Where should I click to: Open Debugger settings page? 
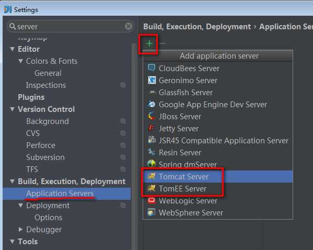click(x=44, y=230)
